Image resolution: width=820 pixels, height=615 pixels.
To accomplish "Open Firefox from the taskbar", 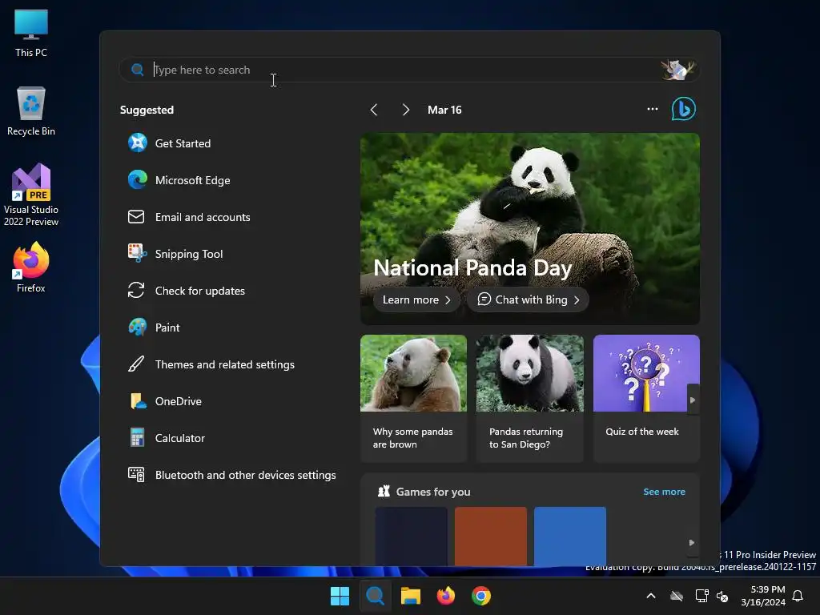I will pos(445,596).
